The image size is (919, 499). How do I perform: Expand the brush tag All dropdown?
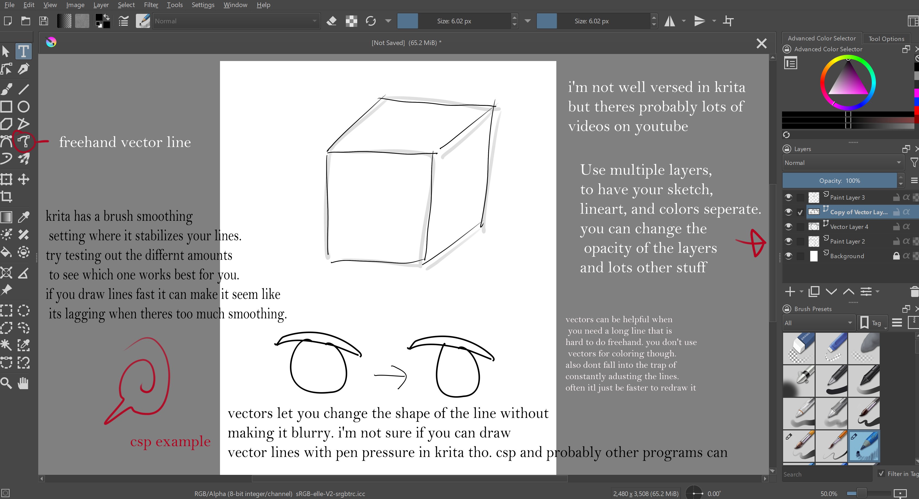click(x=818, y=323)
